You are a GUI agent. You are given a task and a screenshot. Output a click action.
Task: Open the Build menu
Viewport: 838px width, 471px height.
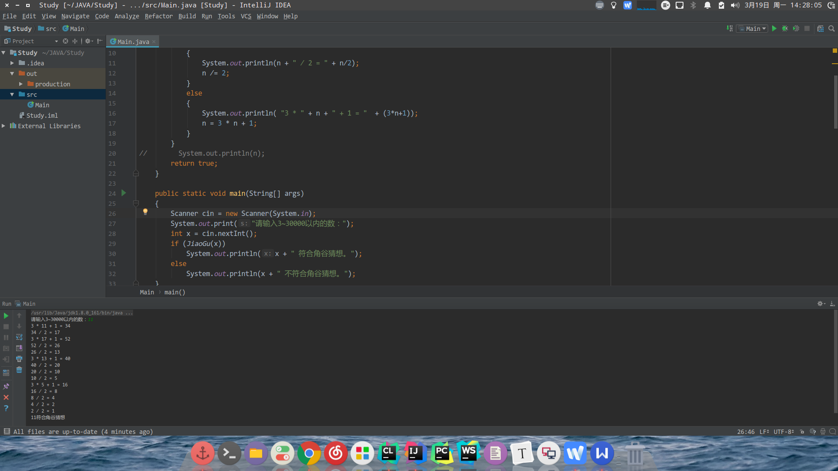click(187, 16)
